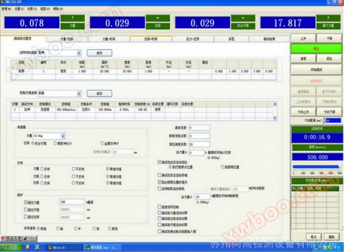Open the 设置(S) menu
This screenshot has height=252, width=344.
tap(19, 9)
